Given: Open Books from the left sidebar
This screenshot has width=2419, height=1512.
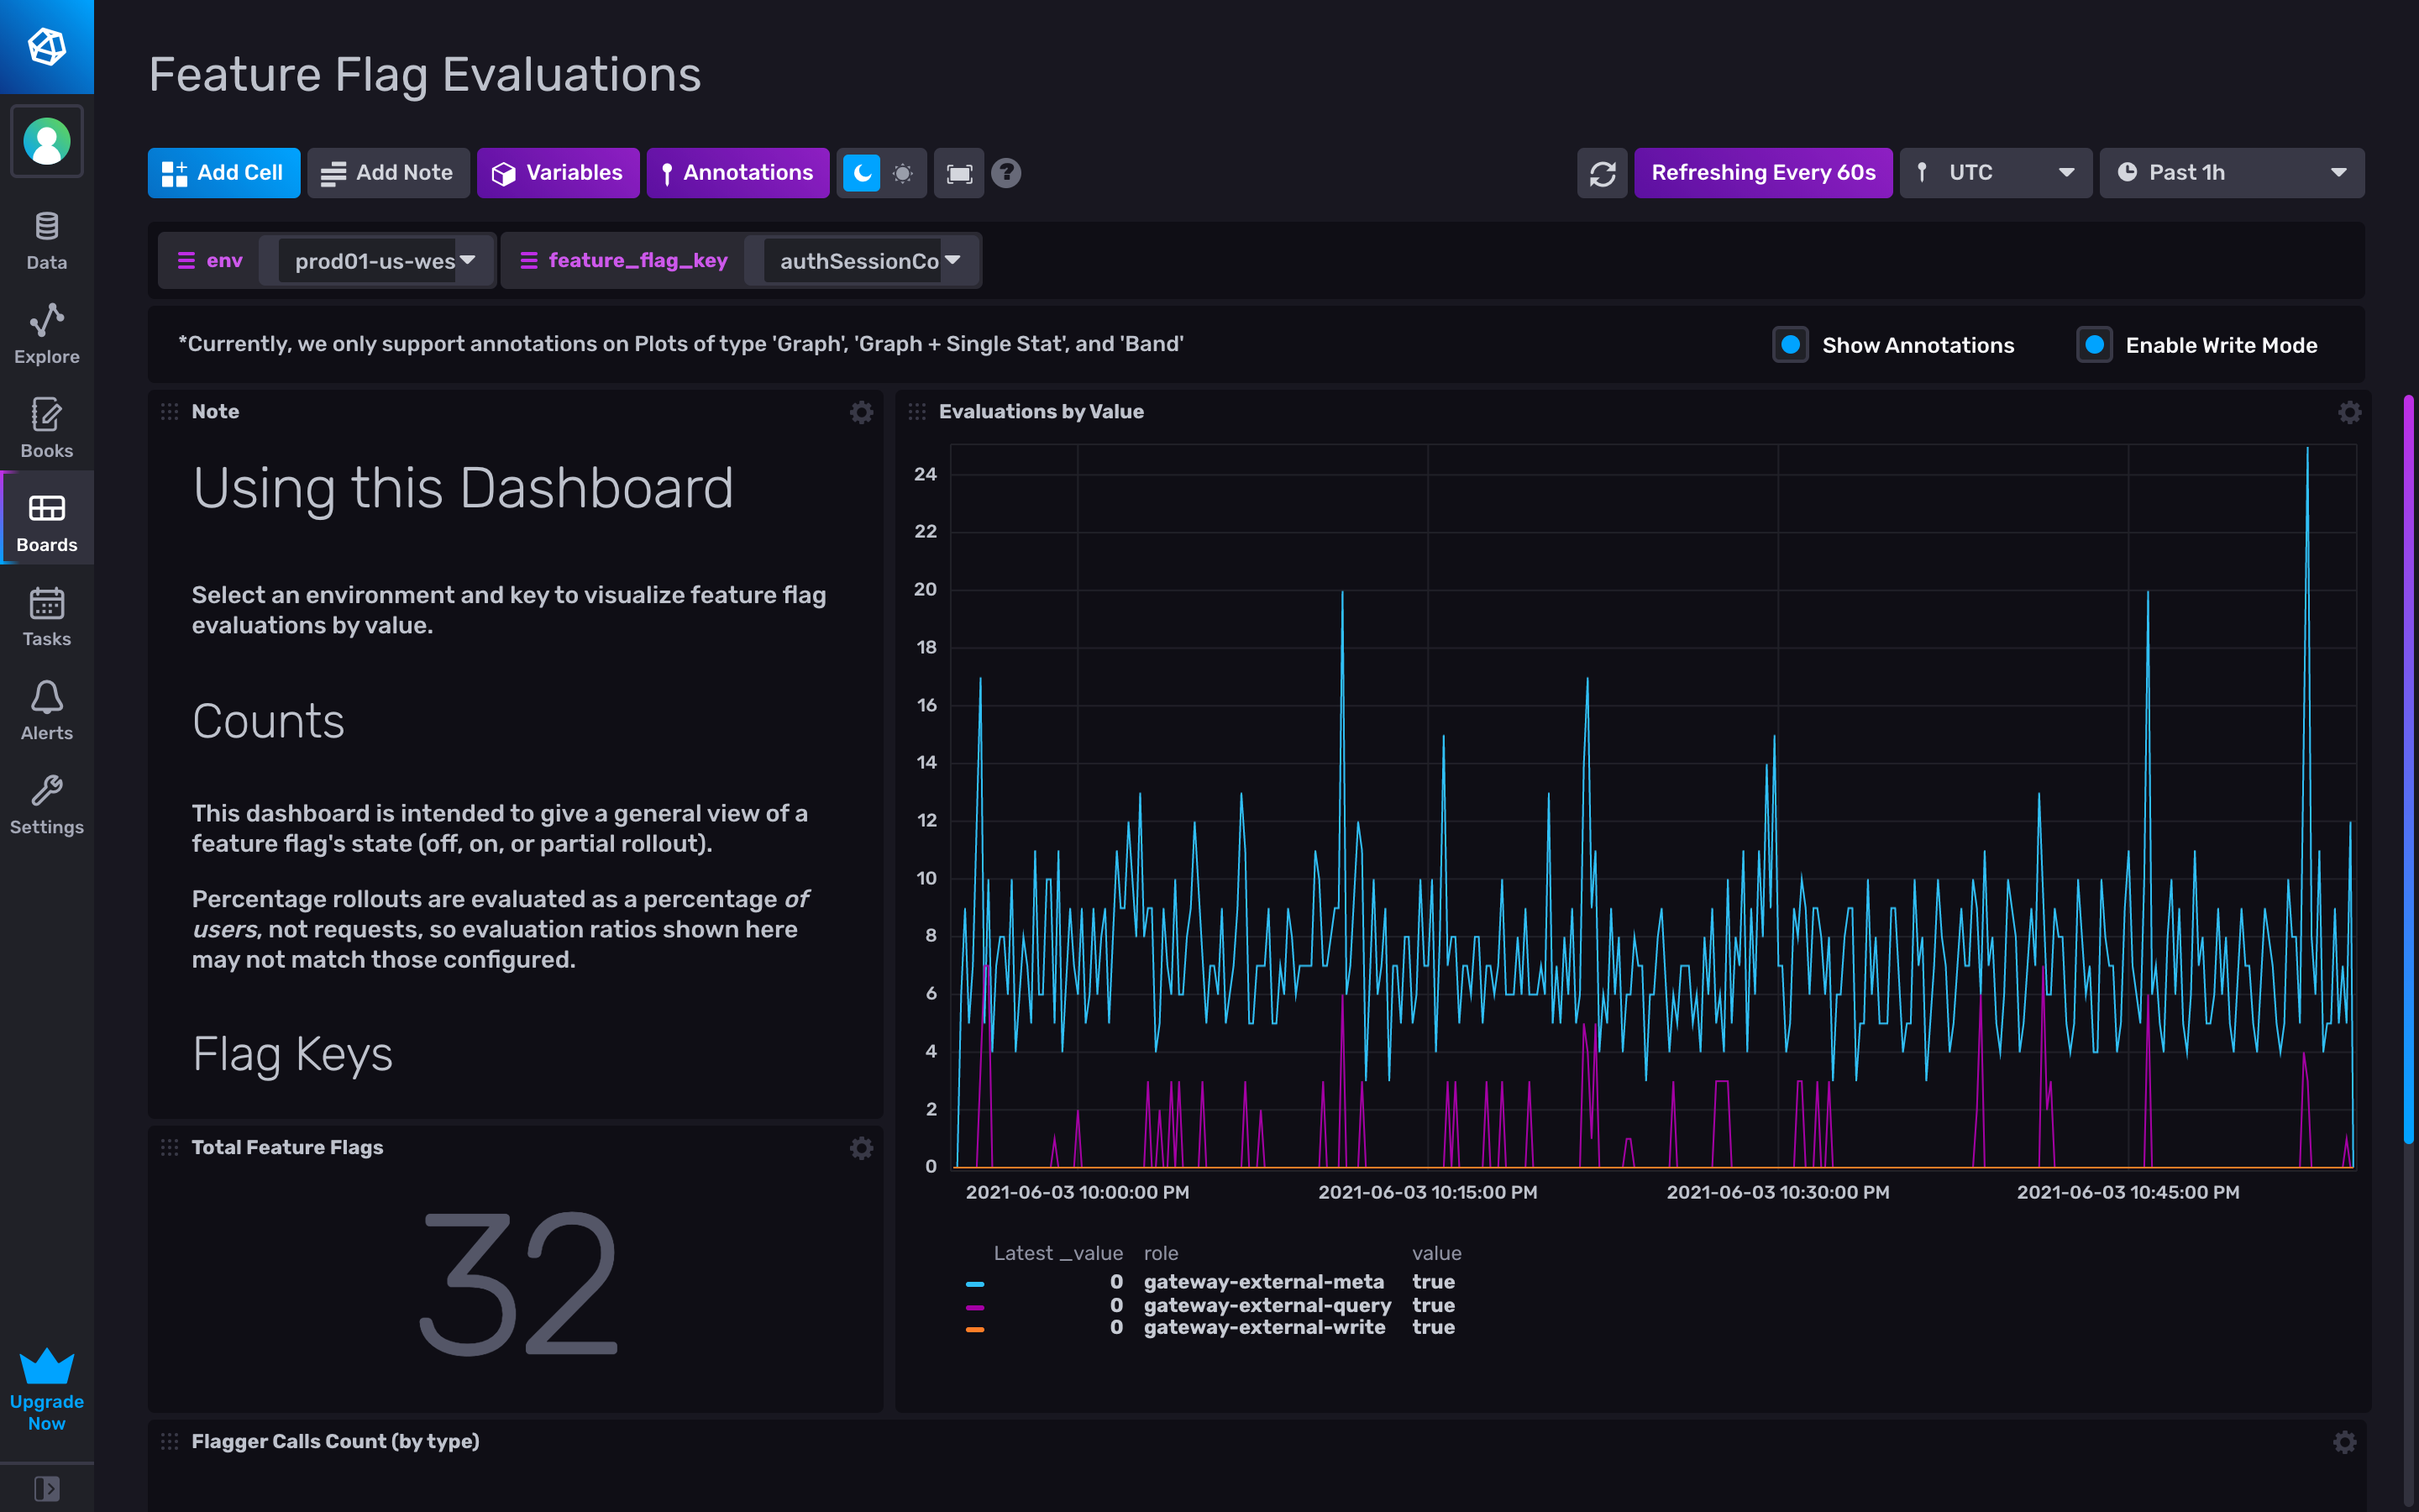Looking at the screenshot, I should pos(46,427).
